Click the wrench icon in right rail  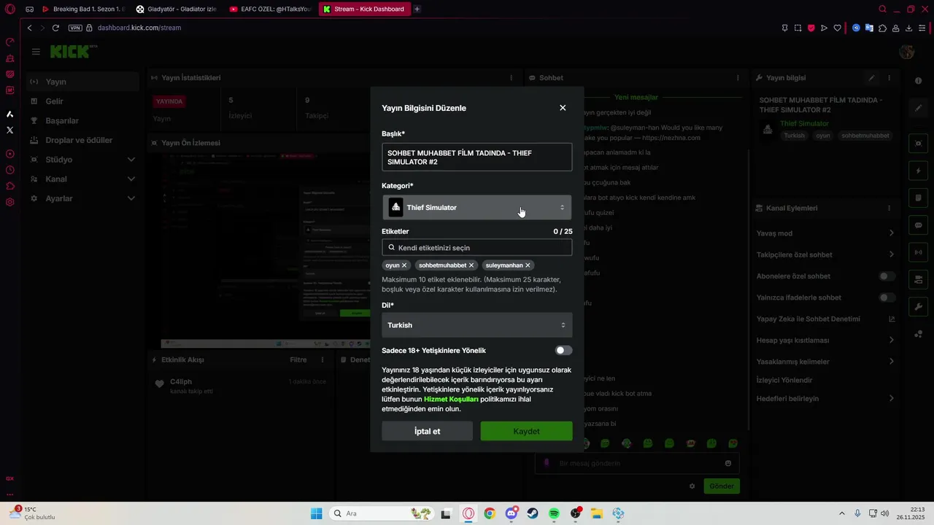(919, 306)
